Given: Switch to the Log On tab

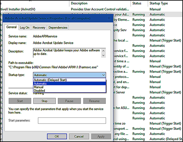Looking at the screenshot, I should point(25,27).
